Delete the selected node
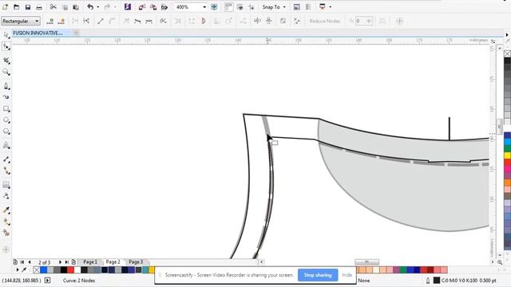Viewport: 511px width, 287px height. [x=61, y=22]
